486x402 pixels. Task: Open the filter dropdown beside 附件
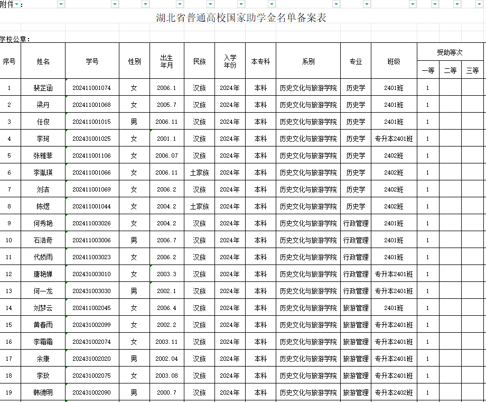[x=17, y=4]
